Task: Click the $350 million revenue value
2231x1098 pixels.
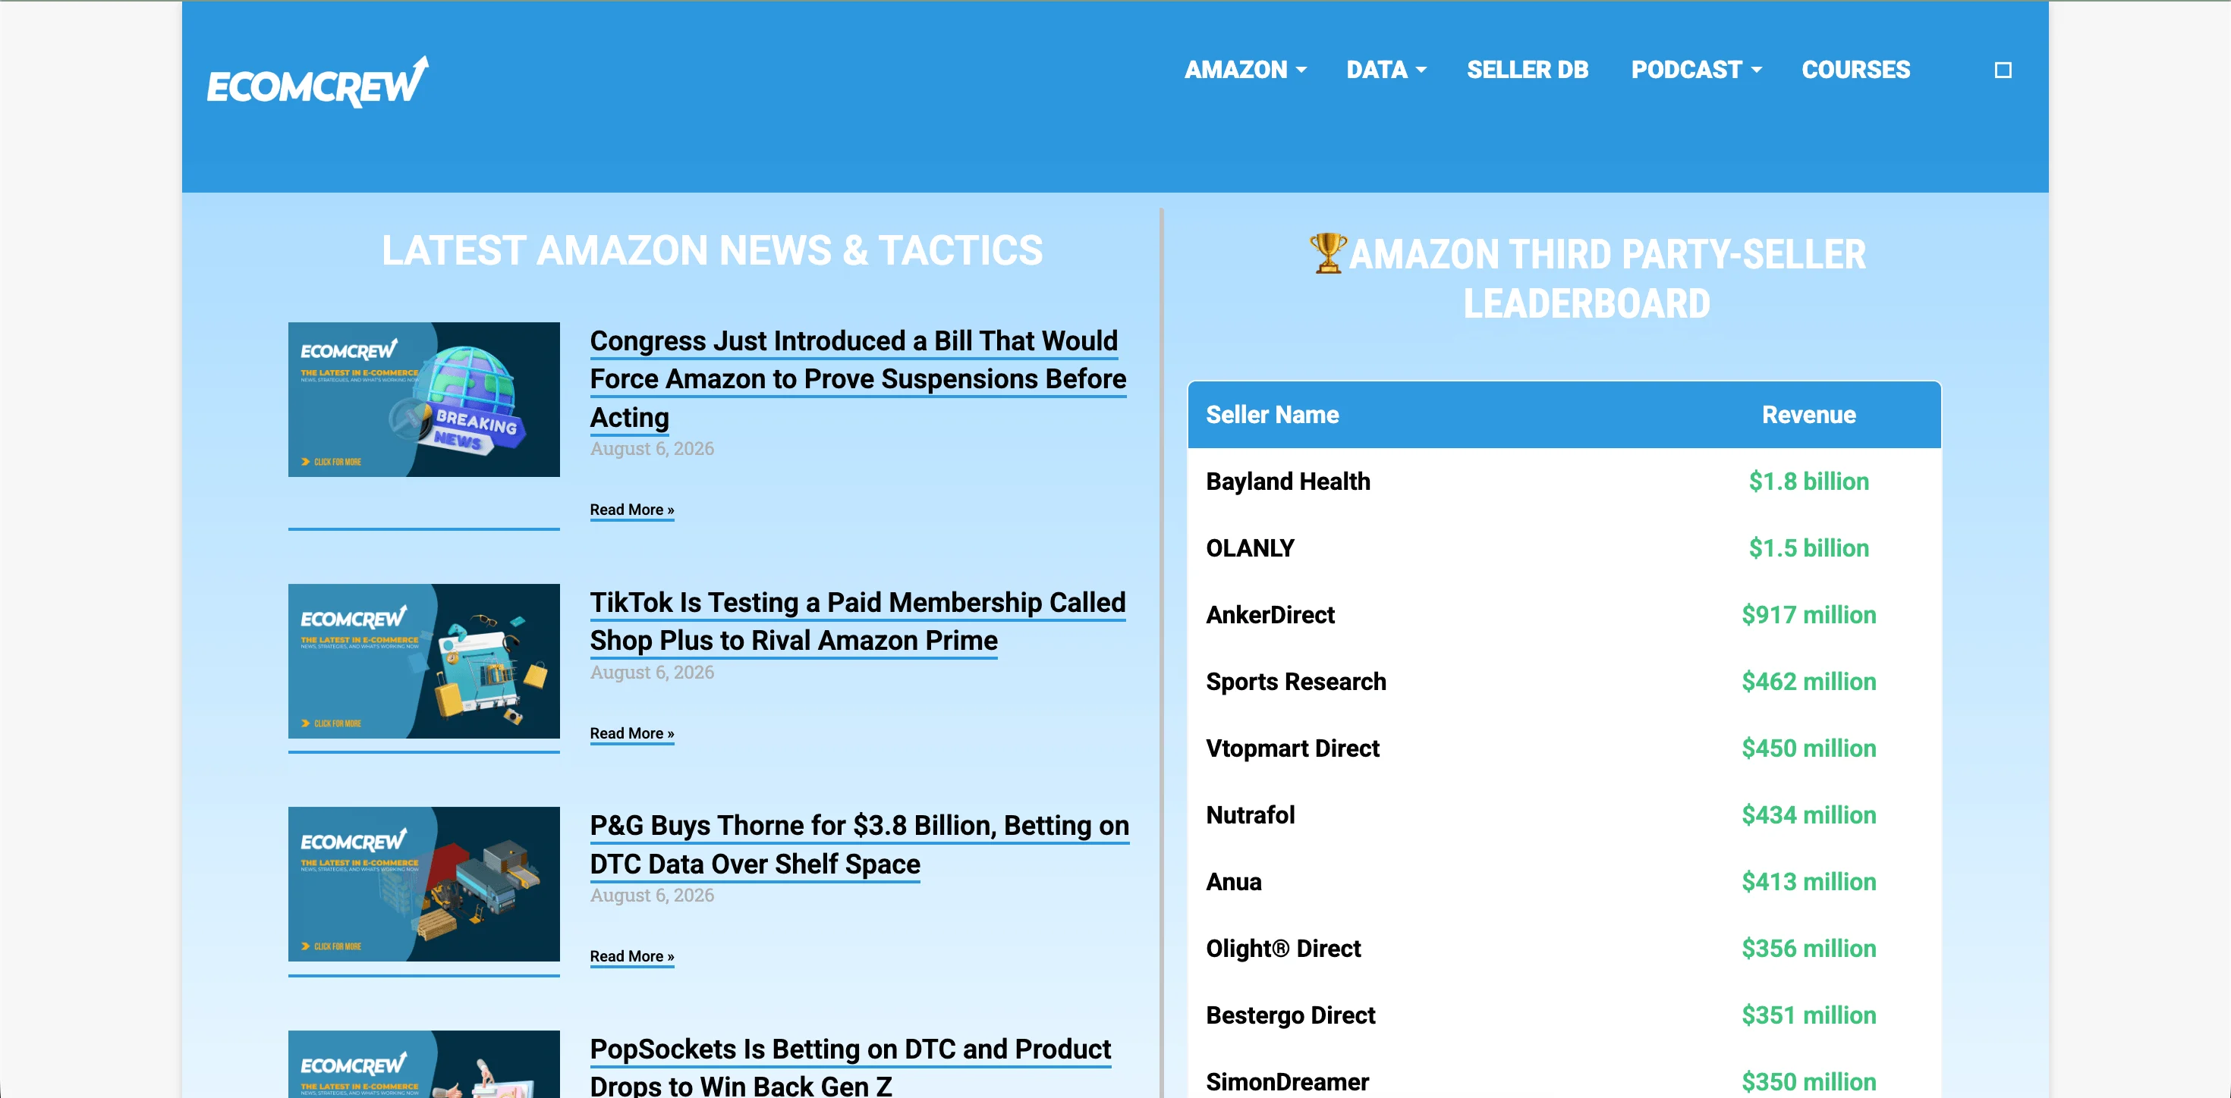Action: pos(1808,1081)
